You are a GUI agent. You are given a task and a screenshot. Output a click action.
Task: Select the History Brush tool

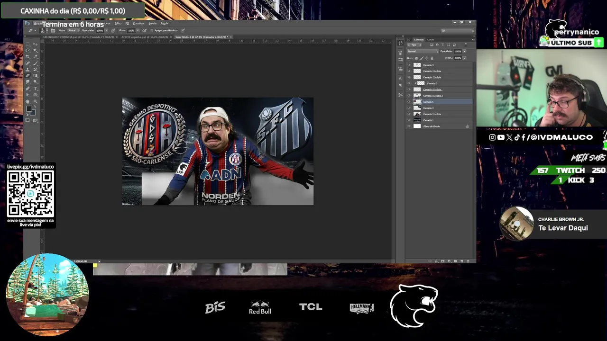(35, 69)
